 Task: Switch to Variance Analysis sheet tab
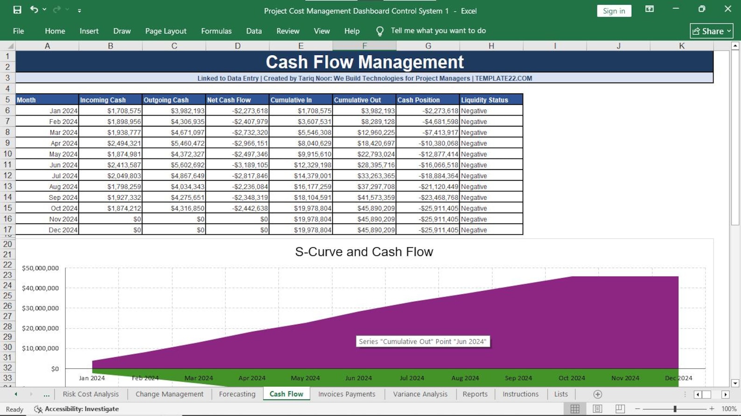pos(420,394)
